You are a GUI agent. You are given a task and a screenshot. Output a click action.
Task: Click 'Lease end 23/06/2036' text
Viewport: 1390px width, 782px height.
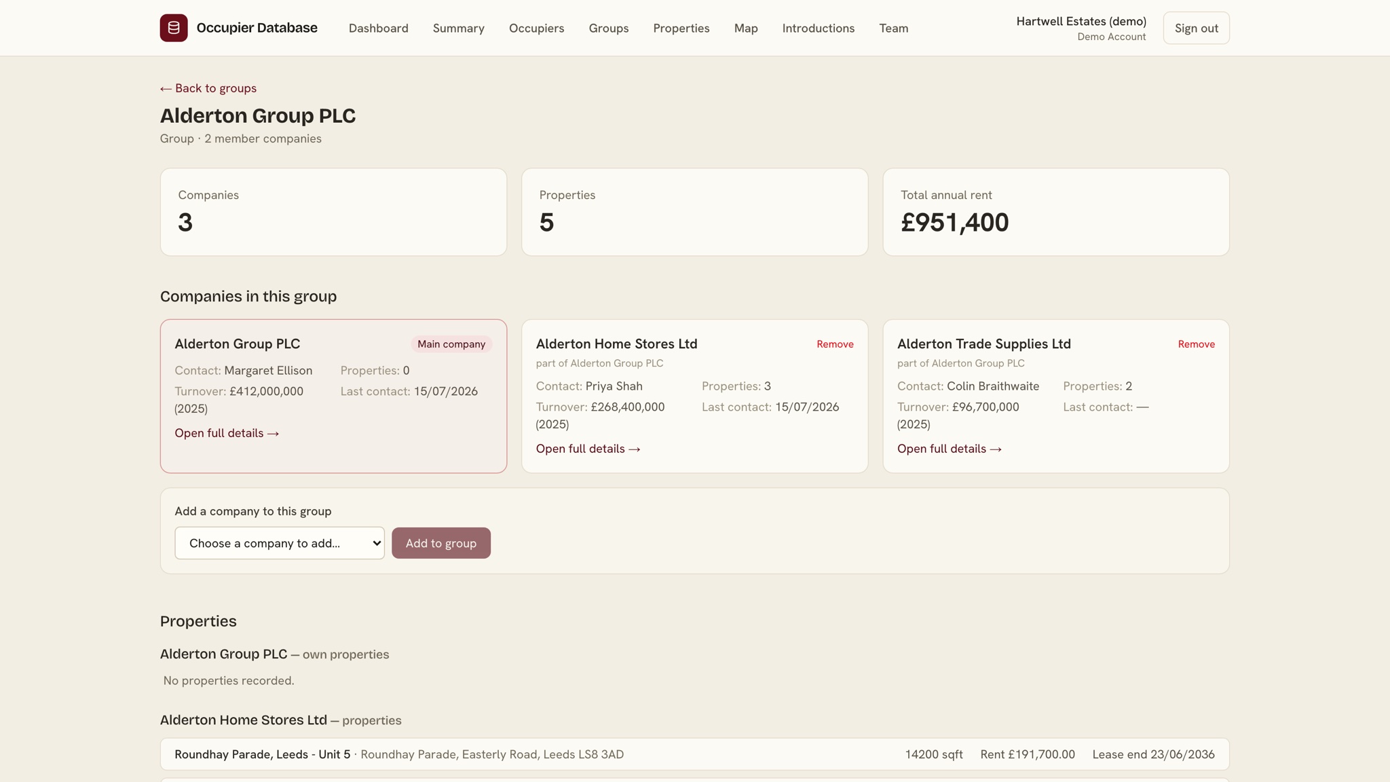1154,754
